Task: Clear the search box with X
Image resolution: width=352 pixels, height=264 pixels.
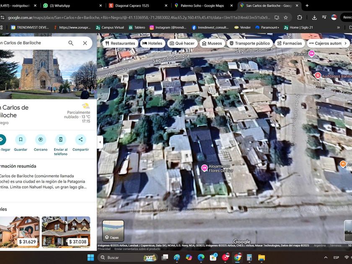Action: pyautogui.click(x=85, y=43)
